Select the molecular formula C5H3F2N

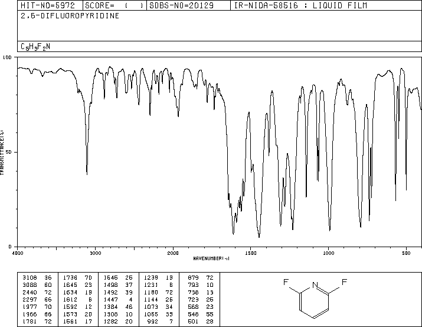[35, 47]
